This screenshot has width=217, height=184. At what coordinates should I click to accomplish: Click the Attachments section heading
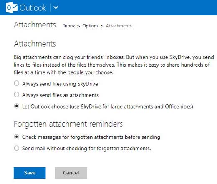(x=35, y=44)
